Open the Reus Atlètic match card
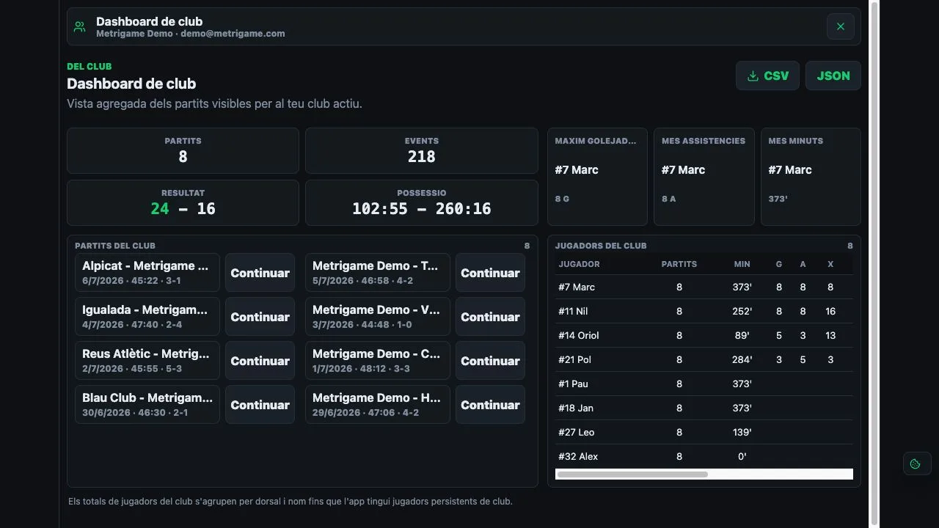Image resolution: width=939 pixels, height=528 pixels. tap(147, 361)
